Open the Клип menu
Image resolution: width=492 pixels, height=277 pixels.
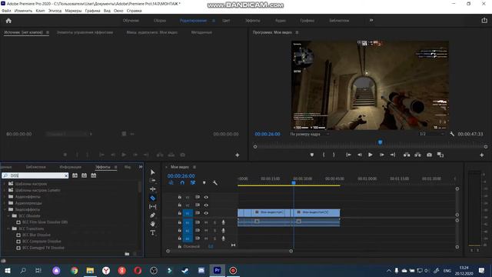click(x=40, y=11)
